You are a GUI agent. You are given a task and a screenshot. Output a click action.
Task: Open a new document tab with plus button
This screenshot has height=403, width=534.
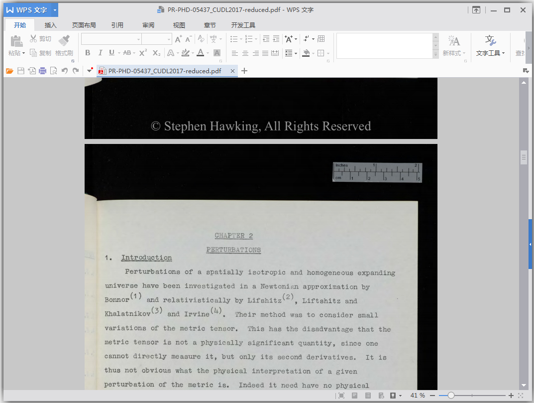tap(244, 71)
